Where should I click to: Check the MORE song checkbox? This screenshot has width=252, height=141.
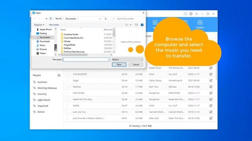67,105
